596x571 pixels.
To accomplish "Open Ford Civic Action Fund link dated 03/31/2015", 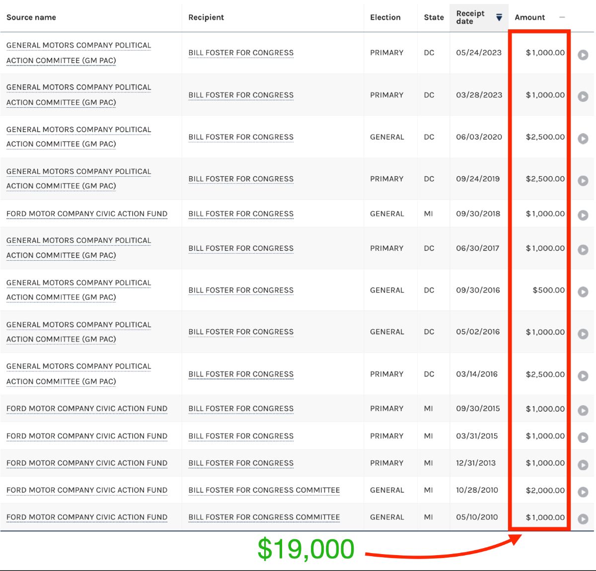I will click(x=87, y=436).
